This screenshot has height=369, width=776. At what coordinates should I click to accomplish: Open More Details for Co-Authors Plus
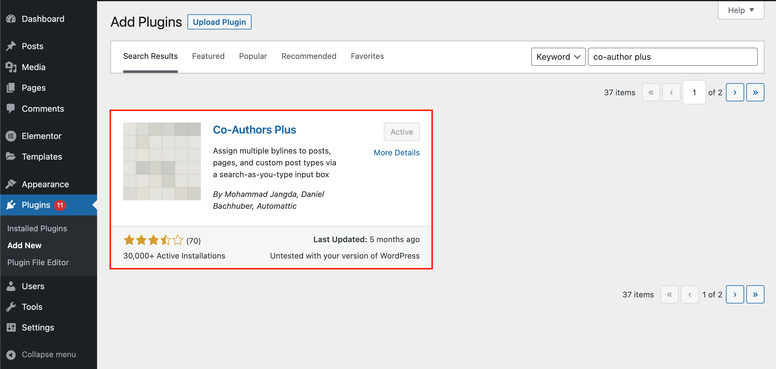click(x=396, y=153)
